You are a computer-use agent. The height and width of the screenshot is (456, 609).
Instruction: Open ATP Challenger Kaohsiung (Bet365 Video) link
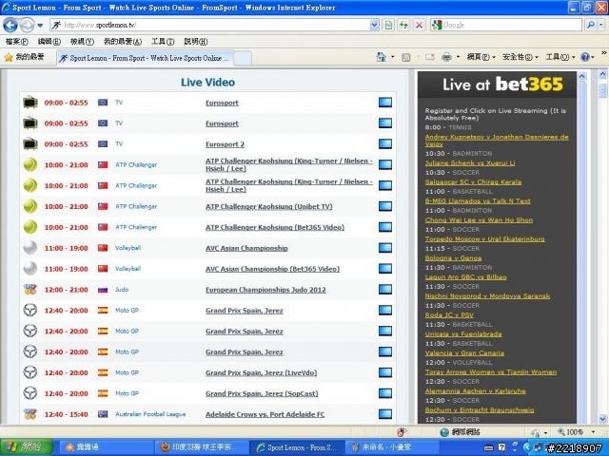pos(275,227)
